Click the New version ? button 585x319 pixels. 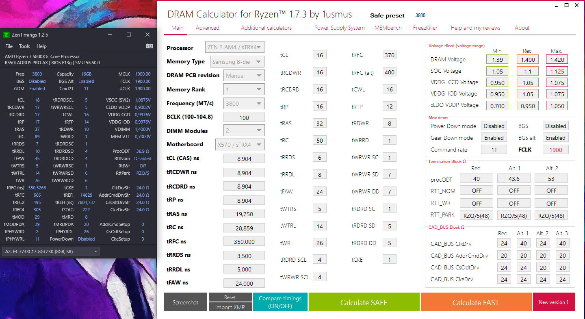[553, 302]
